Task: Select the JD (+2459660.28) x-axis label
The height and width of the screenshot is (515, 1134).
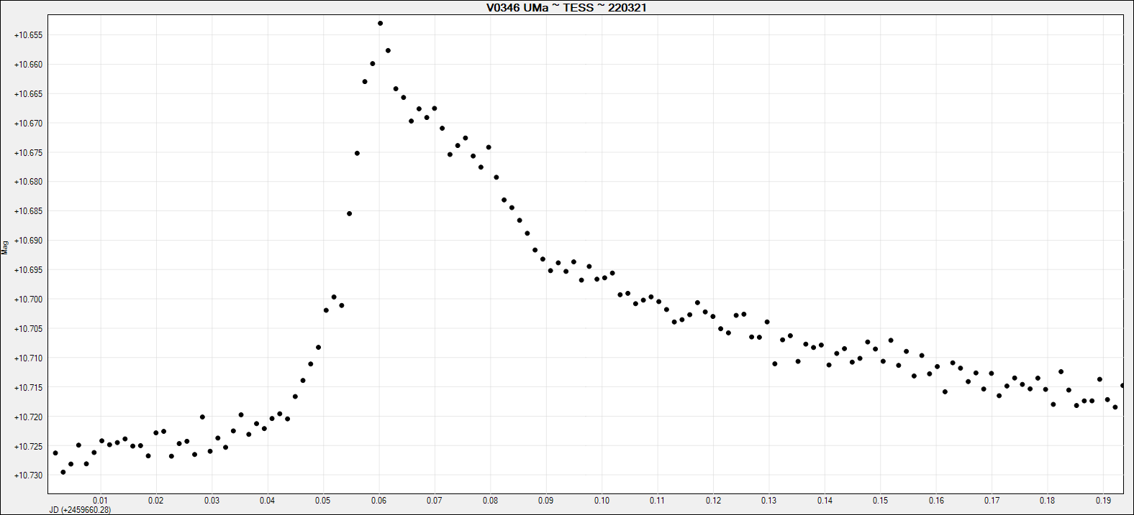Action: click(80, 510)
